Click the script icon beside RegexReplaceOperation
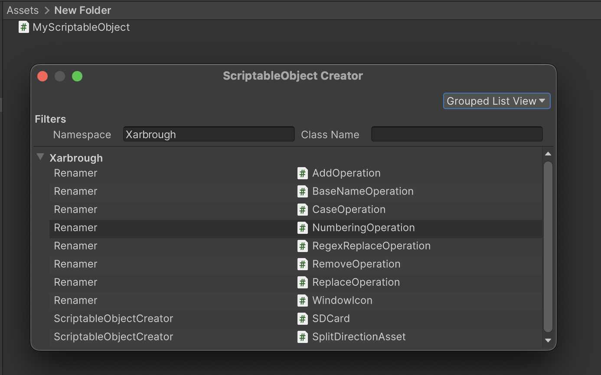601x375 pixels. click(302, 246)
